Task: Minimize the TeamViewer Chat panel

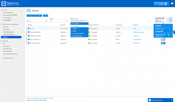Action: point(171,99)
